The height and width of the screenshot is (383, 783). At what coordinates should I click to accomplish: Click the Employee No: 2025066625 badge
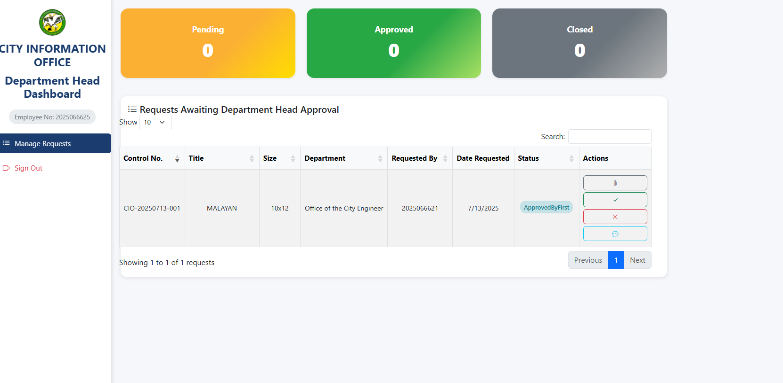[52, 117]
